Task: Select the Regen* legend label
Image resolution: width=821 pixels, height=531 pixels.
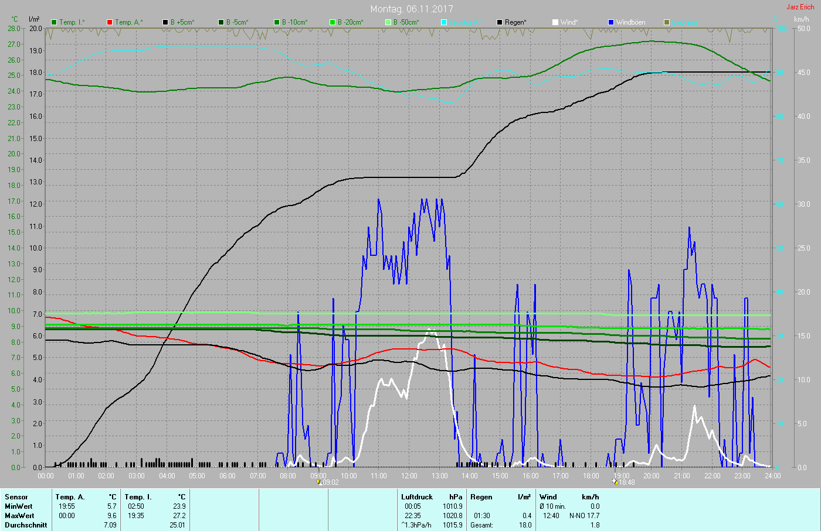Action: tap(516, 22)
